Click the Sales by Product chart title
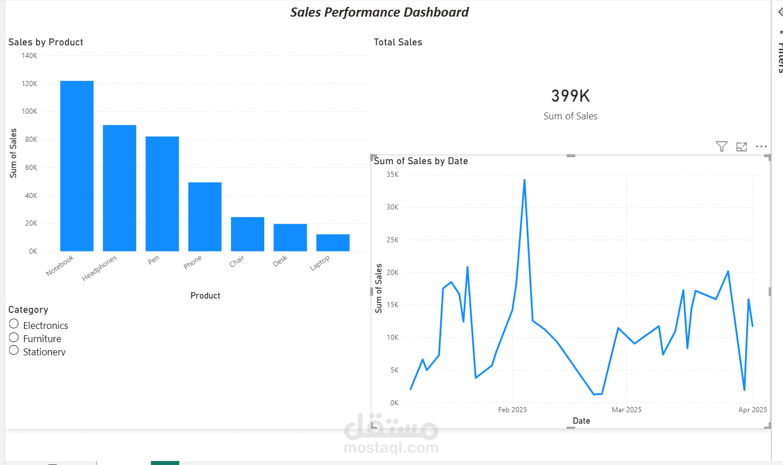This screenshot has height=465, width=783. coord(45,42)
